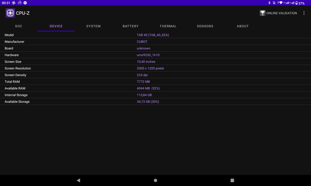Switch to the SOC tab
Screen dimensions: 311x186
pos(19,26)
